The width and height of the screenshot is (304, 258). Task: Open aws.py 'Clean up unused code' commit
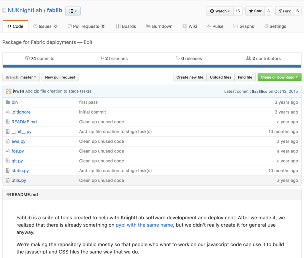coord(102,141)
